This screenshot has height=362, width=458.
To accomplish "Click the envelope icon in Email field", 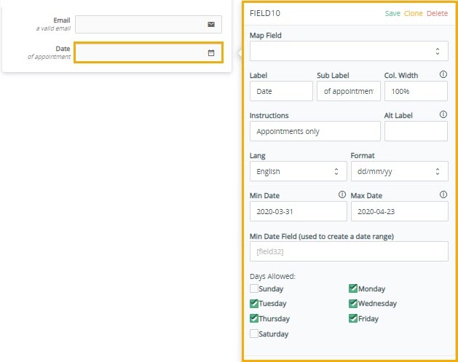I will (x=211, y=24).
